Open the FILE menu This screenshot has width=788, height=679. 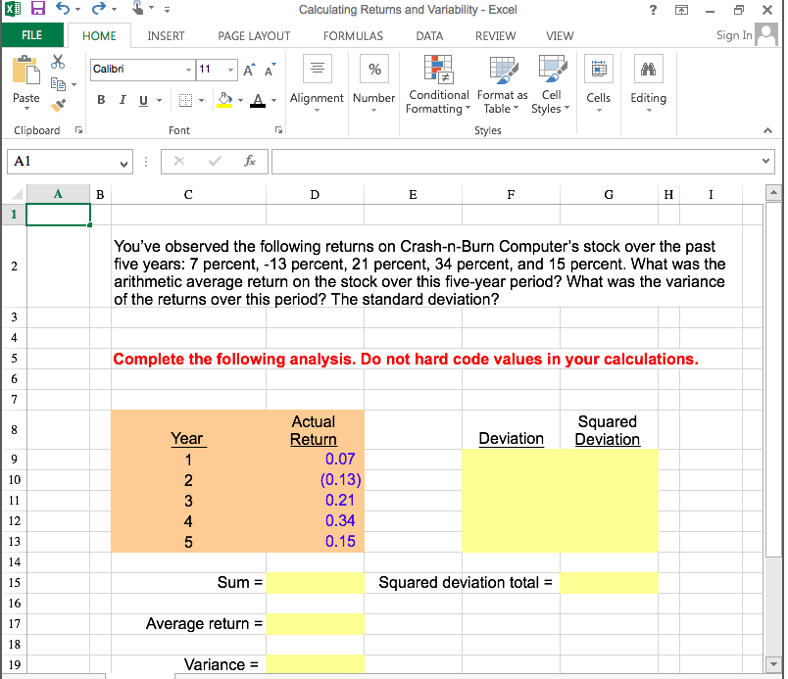(x=32, y=35)
